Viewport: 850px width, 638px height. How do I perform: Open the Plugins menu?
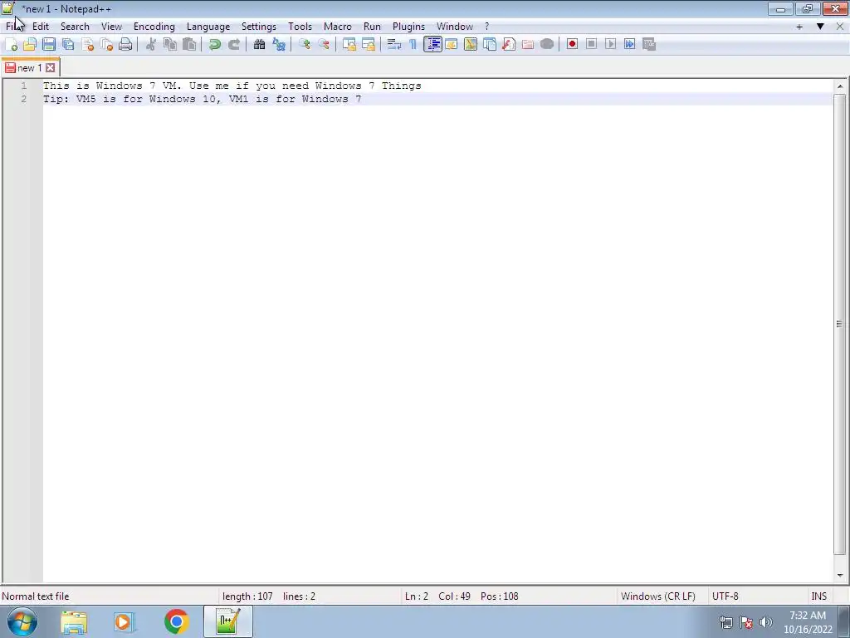pos(408,27)
